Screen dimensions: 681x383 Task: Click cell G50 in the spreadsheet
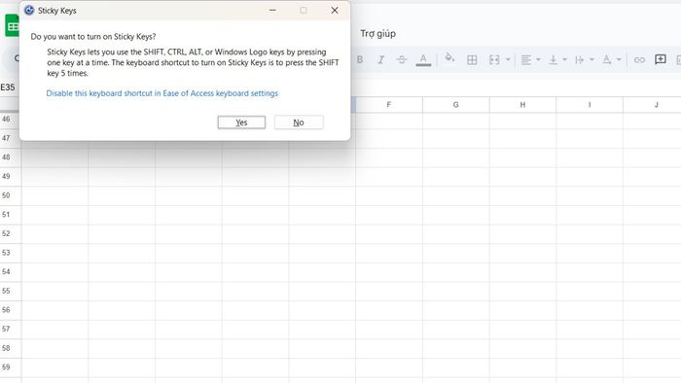(456, 195)
